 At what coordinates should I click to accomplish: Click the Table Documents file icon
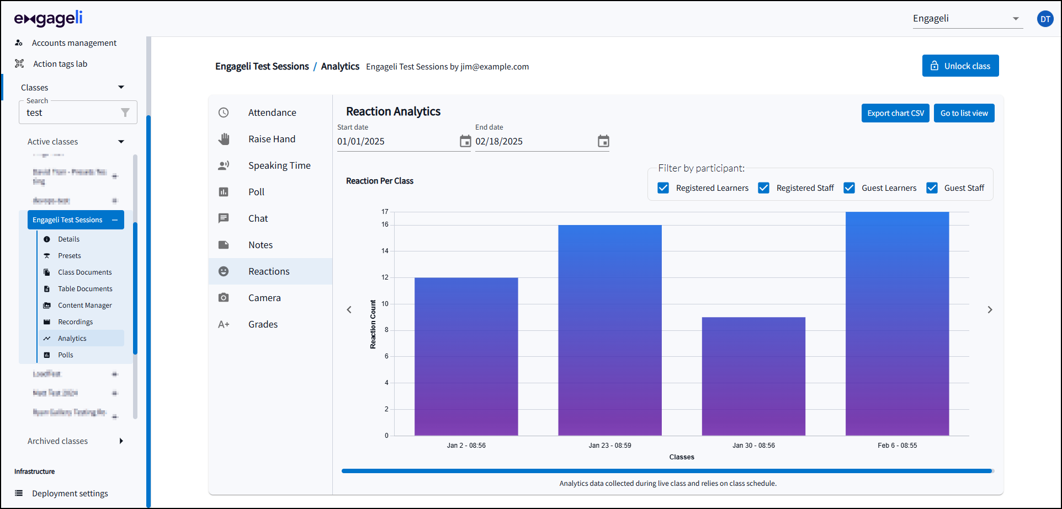47,289
